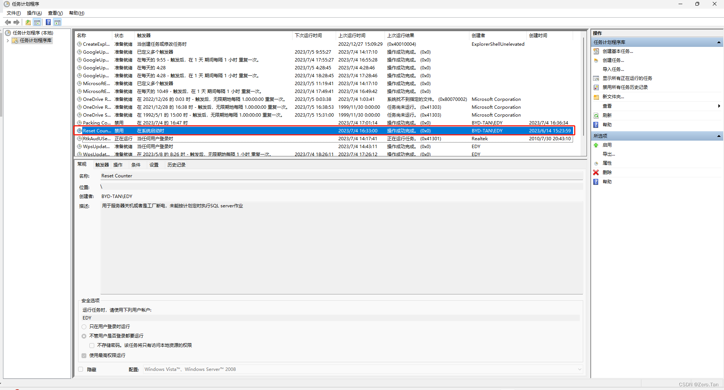Click the 描述 description text area
The width and height of the screenshot is (724, 390).
click(x=341, y=248)
